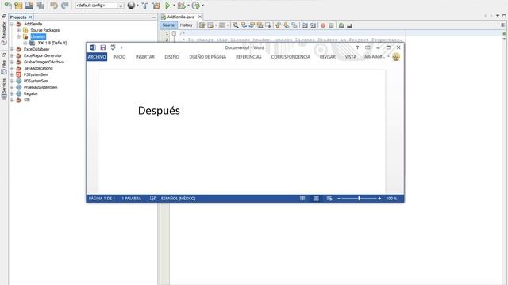Expand the JDK 1.8 (Default) node
The width and height of the screenshot is (508, 285).
(25, 43)
